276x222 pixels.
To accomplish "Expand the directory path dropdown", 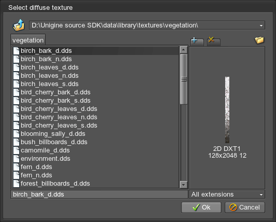I will [261, 25].
